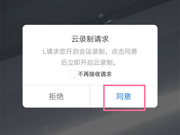Click the text 后立即开启云录制。
This screenshot has width=180, height=135.
tap(88, 63)
